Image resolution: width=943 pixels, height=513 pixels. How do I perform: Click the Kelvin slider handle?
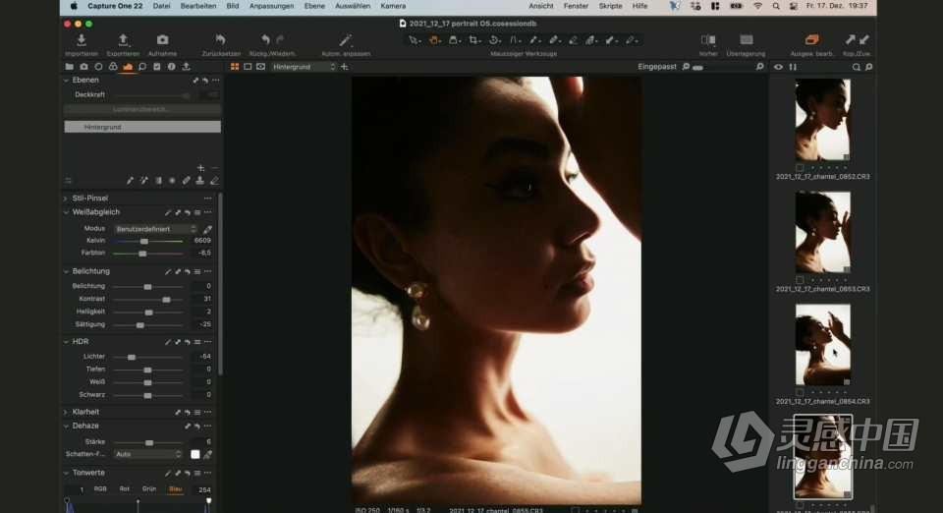[x=143, y=241]
